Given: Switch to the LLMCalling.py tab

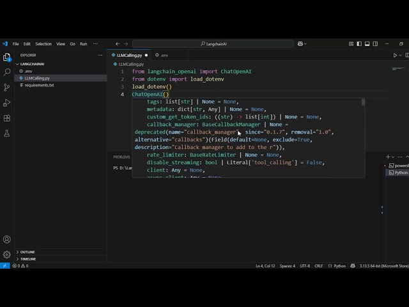Looking at the screenshot, I should click(129, 56).
